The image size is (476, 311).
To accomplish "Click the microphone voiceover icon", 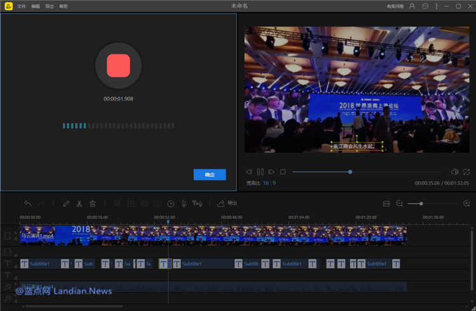I will coord(184,203).
